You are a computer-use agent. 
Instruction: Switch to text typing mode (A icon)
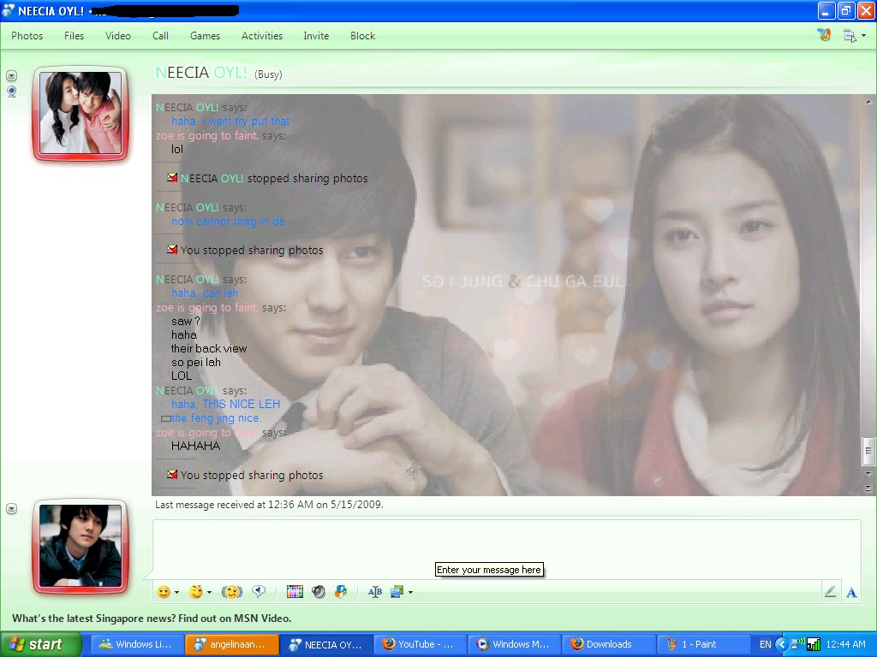click(851, 592)
